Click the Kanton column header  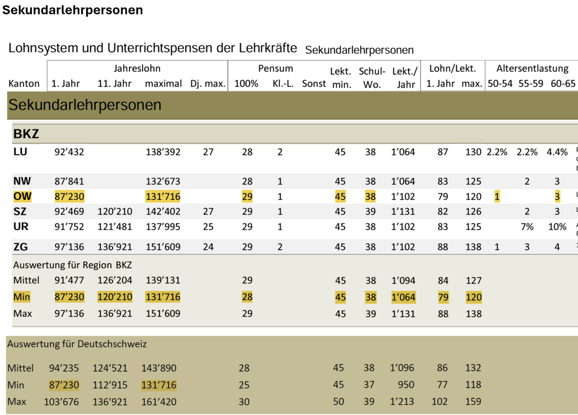pyautogui.click(x=24, y=84)
